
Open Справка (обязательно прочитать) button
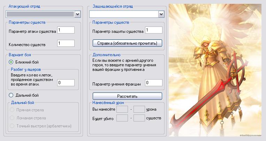point(127,43)
